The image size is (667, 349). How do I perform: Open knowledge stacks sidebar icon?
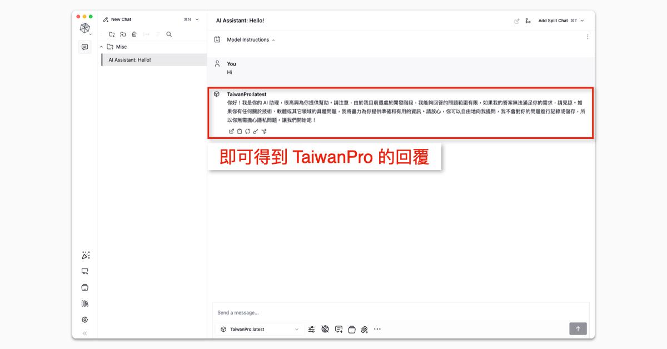pos(85,288)
